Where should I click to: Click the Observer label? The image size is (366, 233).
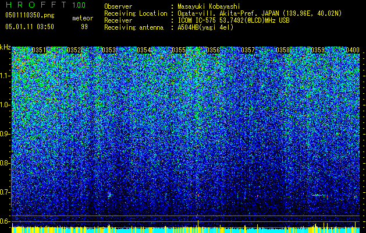118,6
